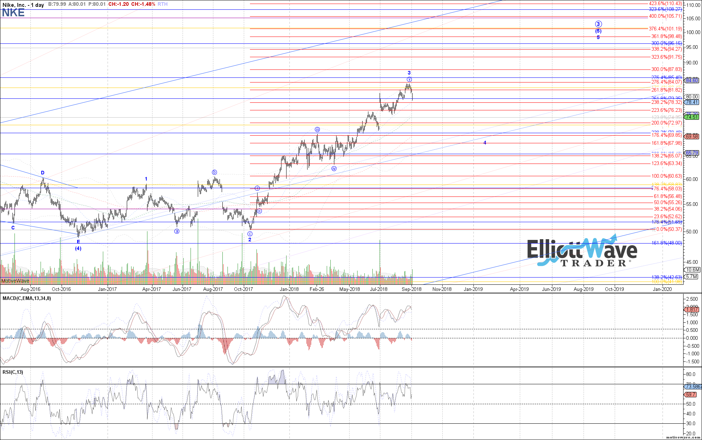Click the Aug-2019 date on the time axis
Image resolution: width=702 pixels, height=440 pixels.
[x=584, y=289]
